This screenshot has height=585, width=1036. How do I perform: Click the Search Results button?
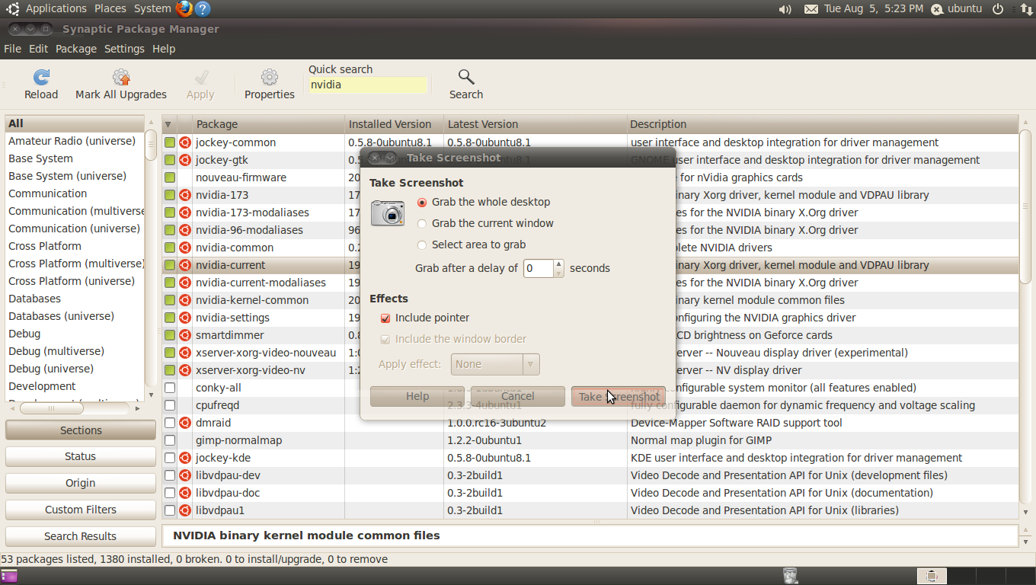pyautogui.click(x=81, y=536)
